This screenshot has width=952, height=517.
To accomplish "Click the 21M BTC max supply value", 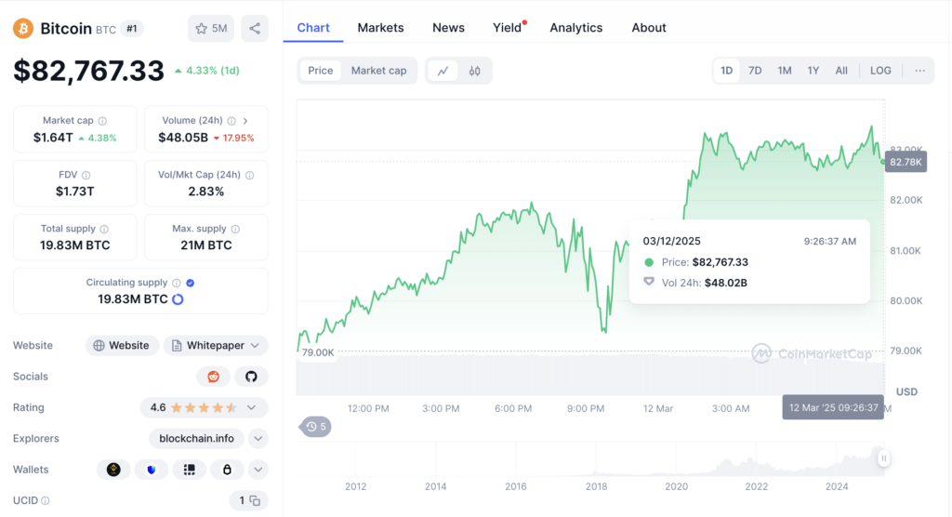I will (x=205, y=245).
